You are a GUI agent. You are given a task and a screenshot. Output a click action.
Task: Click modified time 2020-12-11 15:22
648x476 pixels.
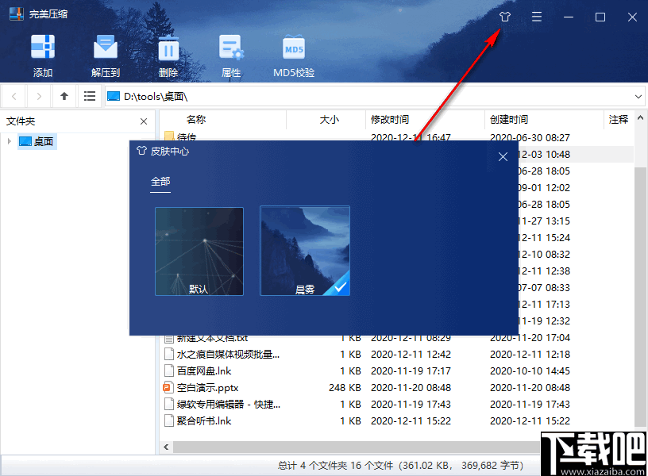click(x=411, y=420)
